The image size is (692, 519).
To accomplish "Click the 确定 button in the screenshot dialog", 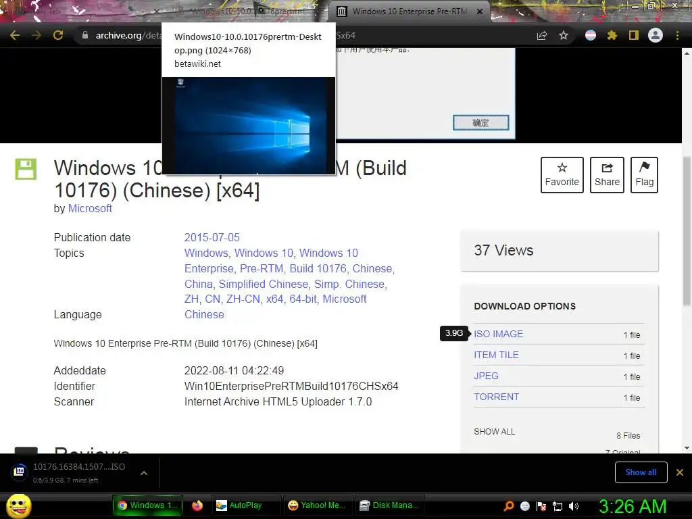I will coord(480,123).
